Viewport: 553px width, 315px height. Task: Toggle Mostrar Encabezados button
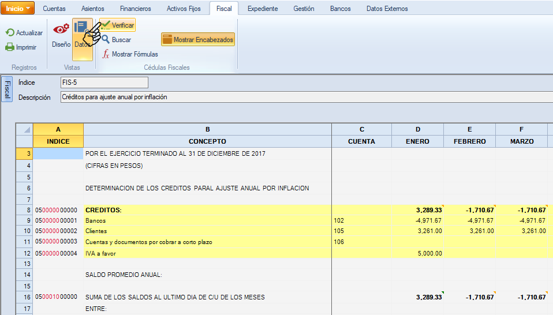198,40
